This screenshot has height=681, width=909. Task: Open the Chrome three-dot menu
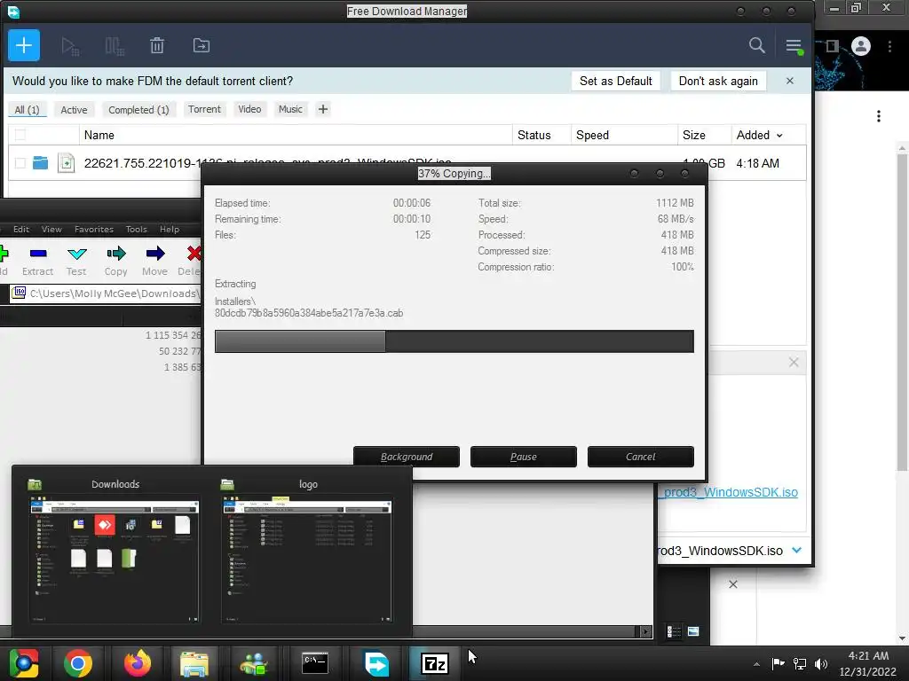[889, 46]
